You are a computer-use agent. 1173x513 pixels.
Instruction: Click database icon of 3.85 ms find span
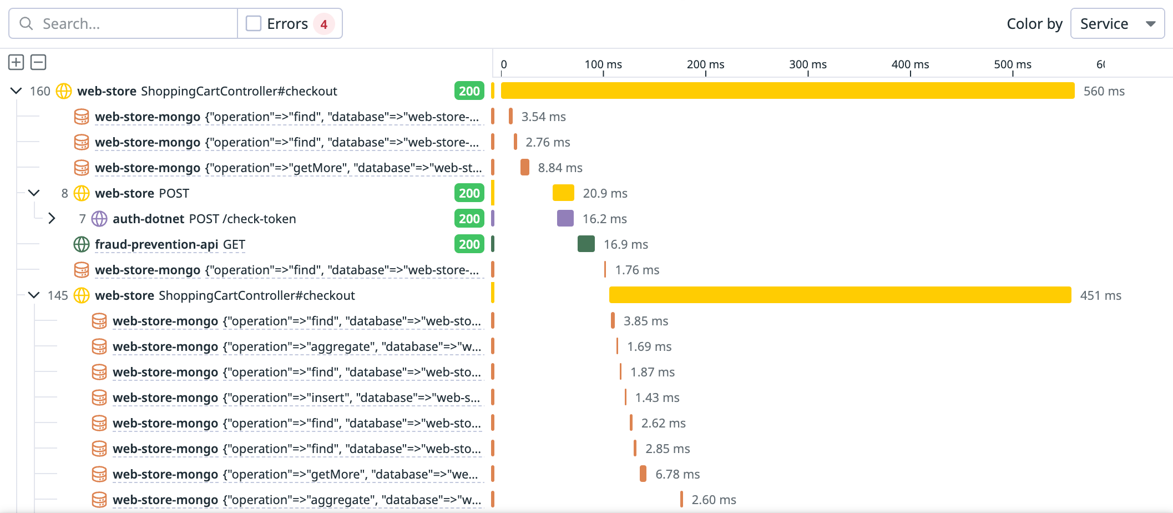[x=99, y=321]
